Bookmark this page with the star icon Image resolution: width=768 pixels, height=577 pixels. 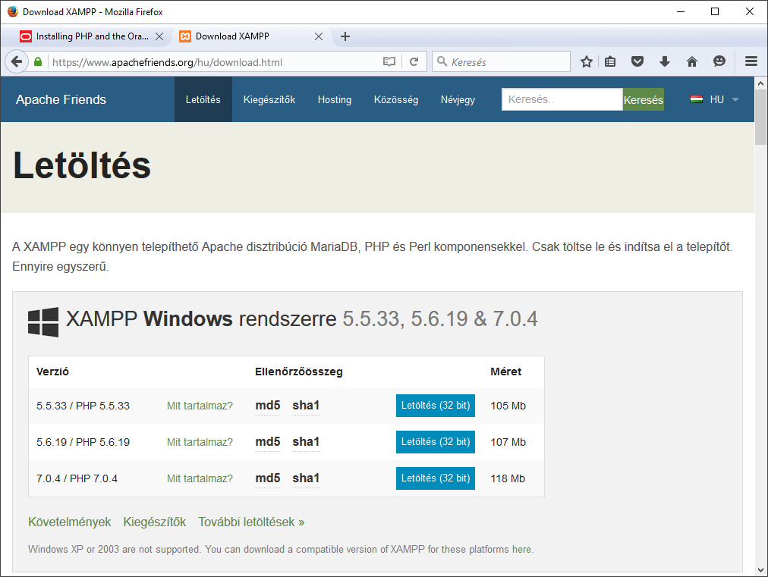point(587,61)
